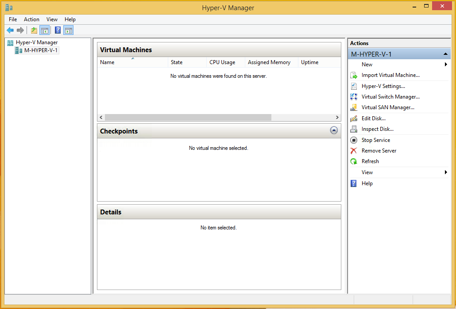Click the scroll left arrow in Virtual Machines
456x309 pixels.
[x=101, y=117]
